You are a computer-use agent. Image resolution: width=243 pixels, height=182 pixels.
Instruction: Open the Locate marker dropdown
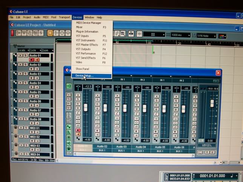click(x=23, y=50)
